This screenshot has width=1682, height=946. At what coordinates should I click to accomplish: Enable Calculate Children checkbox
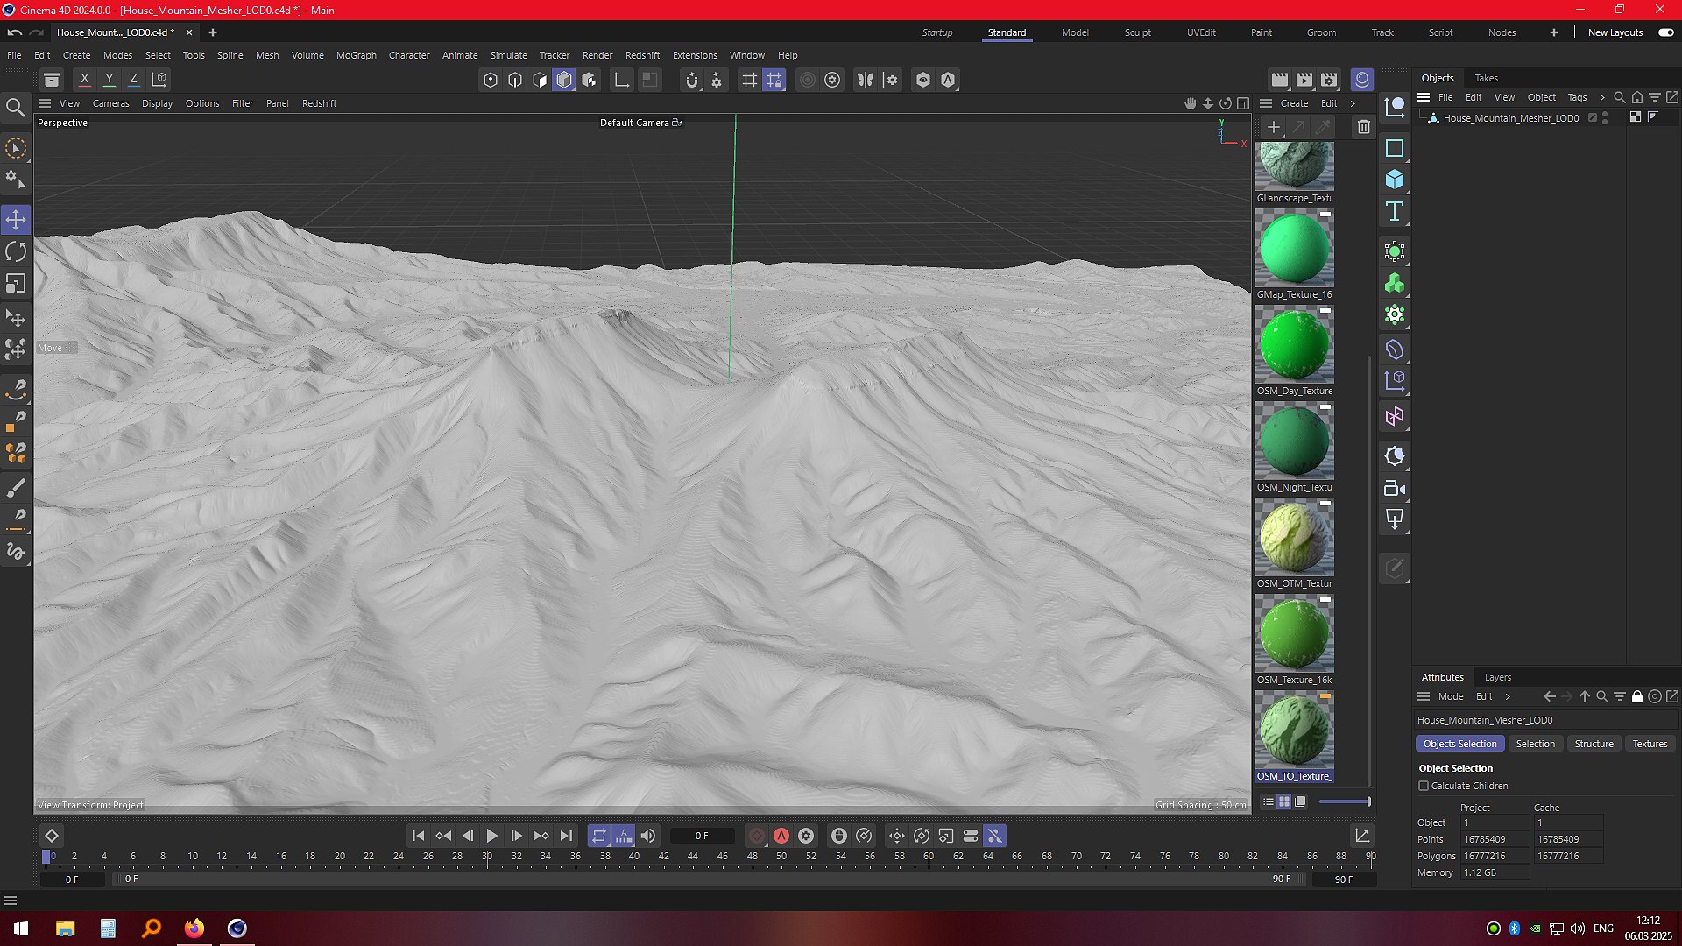click(1424, 786)
